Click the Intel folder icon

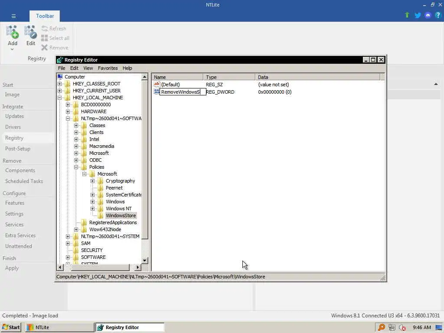(84, 139)
